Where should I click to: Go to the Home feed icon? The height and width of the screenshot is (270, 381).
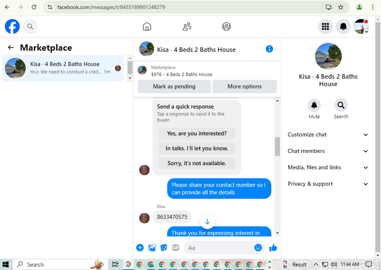pyautogui.click(x=147, y=26)
